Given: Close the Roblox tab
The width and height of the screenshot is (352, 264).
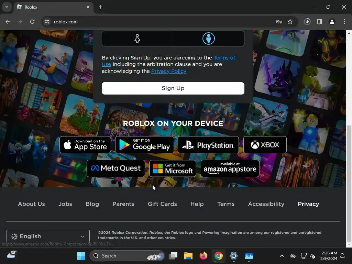Looking at the screenshot, I should pos(88,7).
